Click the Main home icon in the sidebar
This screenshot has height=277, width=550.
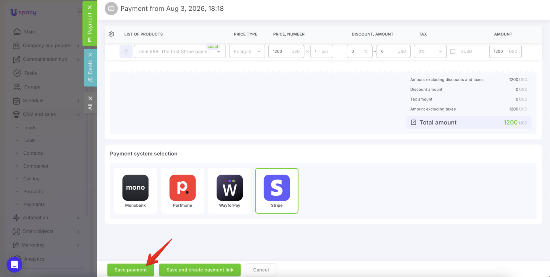coord(17,32)
